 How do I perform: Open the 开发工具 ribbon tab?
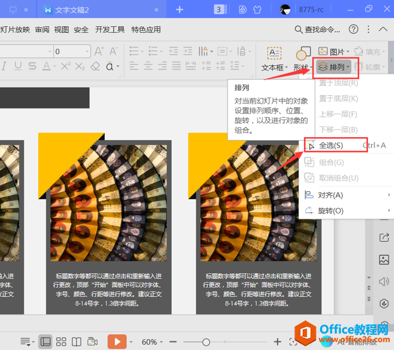click(110, 29)
